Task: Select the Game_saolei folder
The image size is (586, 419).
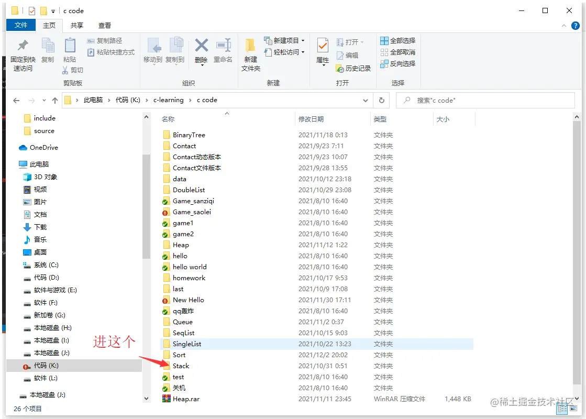Action: point(186,212)
